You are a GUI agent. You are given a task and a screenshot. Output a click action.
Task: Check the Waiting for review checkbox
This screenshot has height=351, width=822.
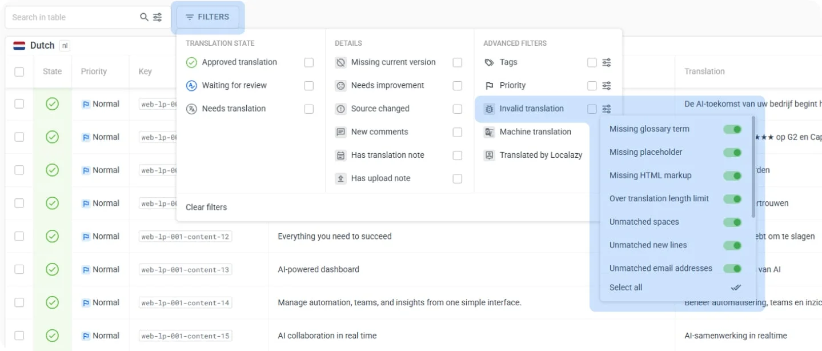pyautogui.click(x=309, y=86)
